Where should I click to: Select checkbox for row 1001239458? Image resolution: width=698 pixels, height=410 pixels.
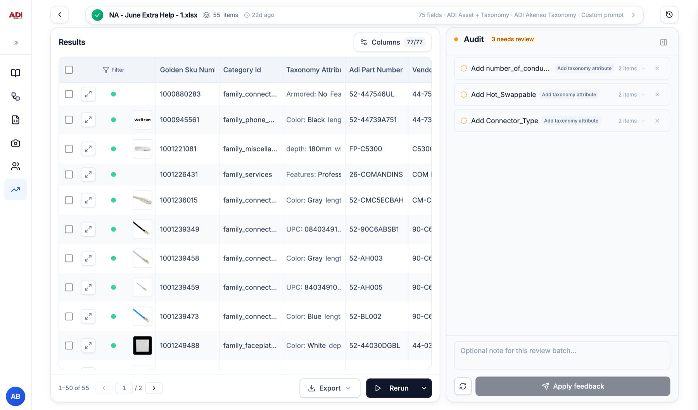[x=69, y=258]
